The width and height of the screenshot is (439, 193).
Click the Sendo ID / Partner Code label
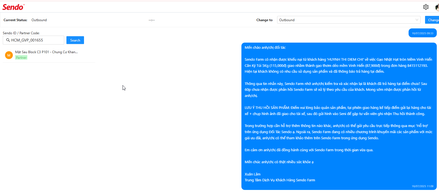point(21,33)
